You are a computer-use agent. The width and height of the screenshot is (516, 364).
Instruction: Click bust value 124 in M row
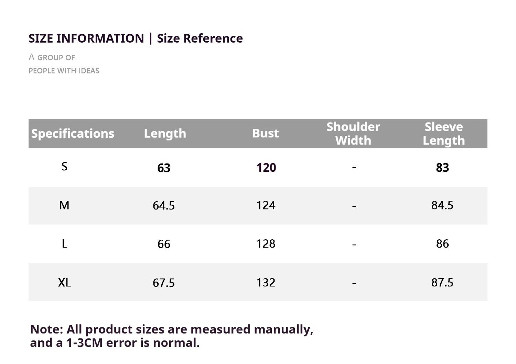[266, 205]
